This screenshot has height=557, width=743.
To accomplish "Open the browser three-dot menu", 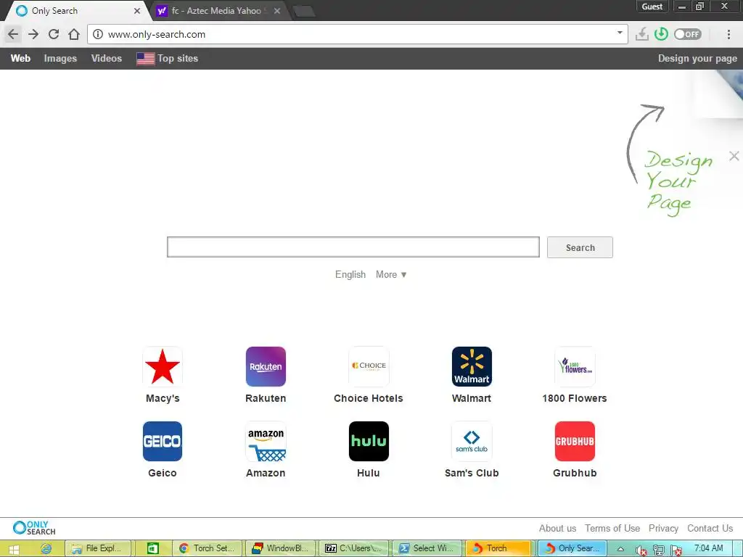I will coord(728,34).
